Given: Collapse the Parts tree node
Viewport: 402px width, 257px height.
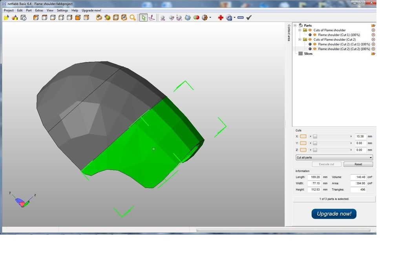Looking at the screenshot, I should coord(296,25).
